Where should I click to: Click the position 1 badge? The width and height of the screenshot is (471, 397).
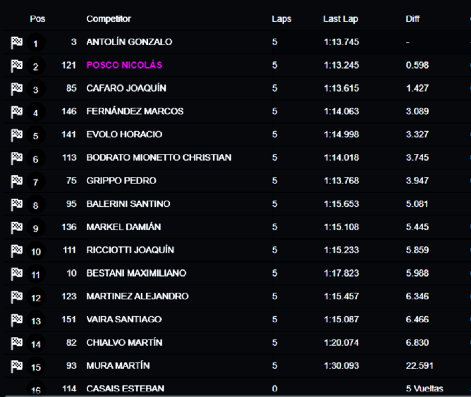[x=36, y=43]
